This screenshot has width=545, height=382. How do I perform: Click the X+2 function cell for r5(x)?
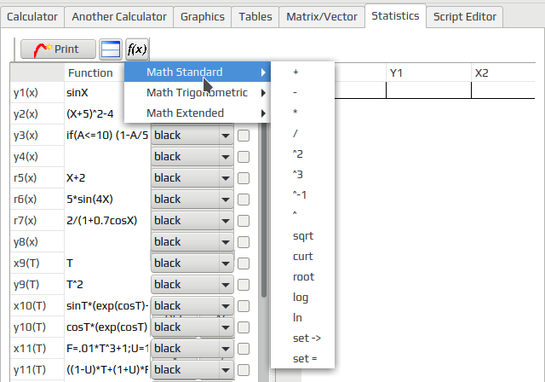pos(107,177)
